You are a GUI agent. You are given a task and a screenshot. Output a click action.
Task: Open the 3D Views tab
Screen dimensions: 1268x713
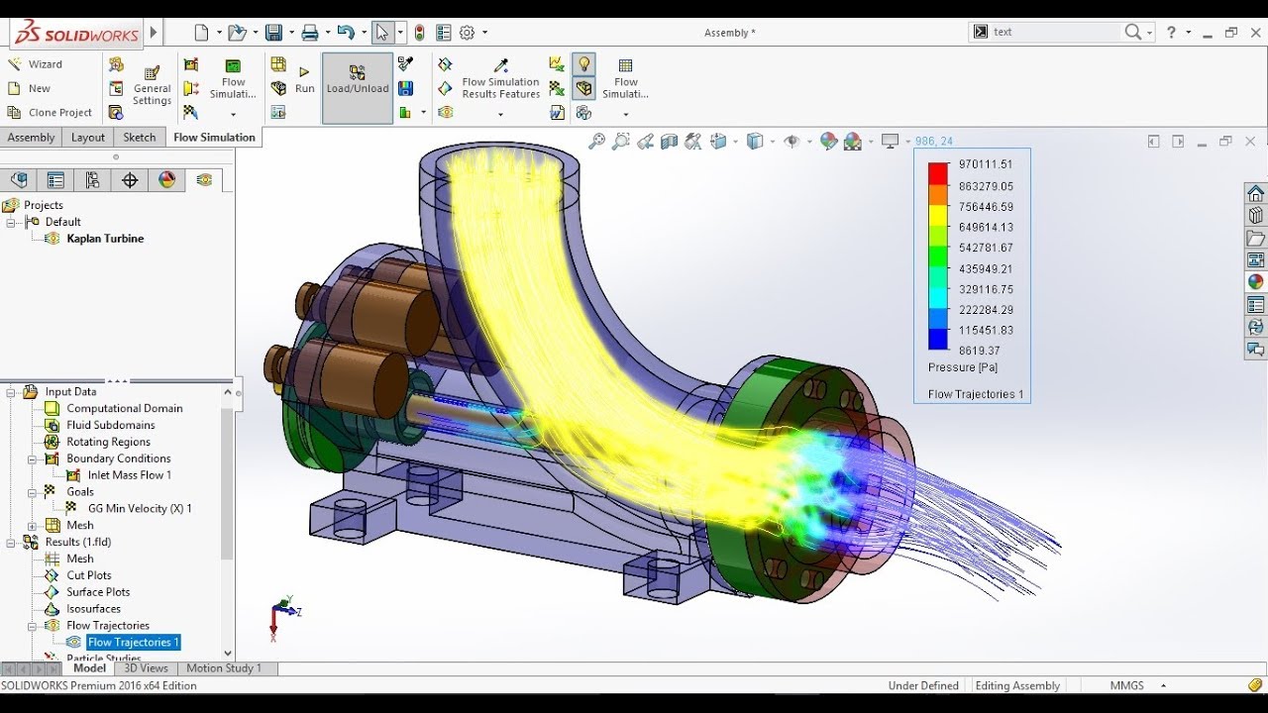[x=146, y=668]
